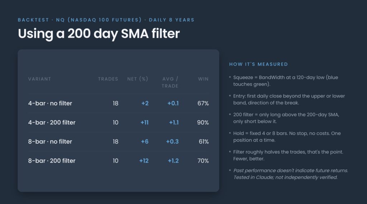Click the Hold fixed bars bullet
Image resolution: width=367 pixels, height=204 pixels.
coord(287,137)
